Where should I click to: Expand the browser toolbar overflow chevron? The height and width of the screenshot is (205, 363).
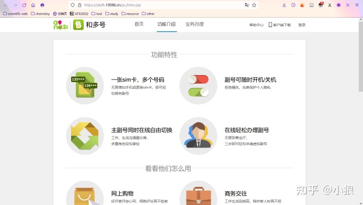pyautogui.click(x=348, y=5)
